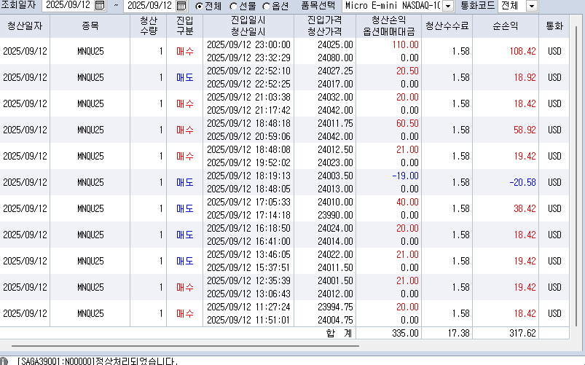Viewport: 585px width, 365px height.
Task: Select the 옵션 radio button
Action: (x=267, y=7)
